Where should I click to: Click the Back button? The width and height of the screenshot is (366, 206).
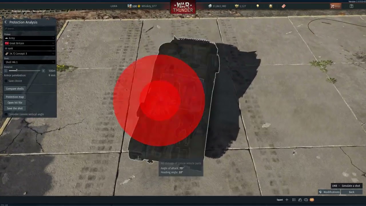[x=352, y=192]
